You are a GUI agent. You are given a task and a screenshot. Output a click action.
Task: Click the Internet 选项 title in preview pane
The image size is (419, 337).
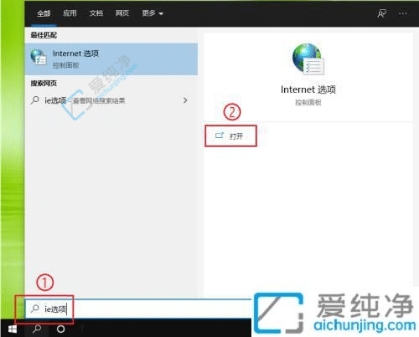[x=308, y=89]
